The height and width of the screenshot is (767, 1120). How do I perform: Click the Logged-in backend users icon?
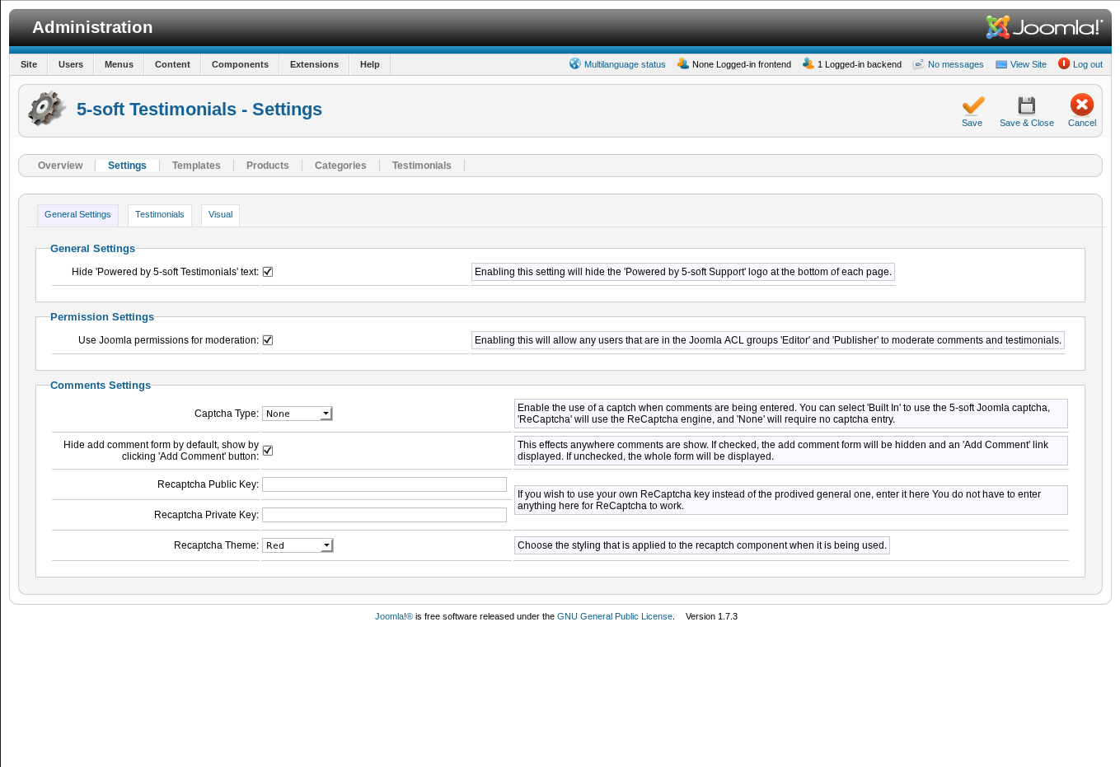point(808,63)
